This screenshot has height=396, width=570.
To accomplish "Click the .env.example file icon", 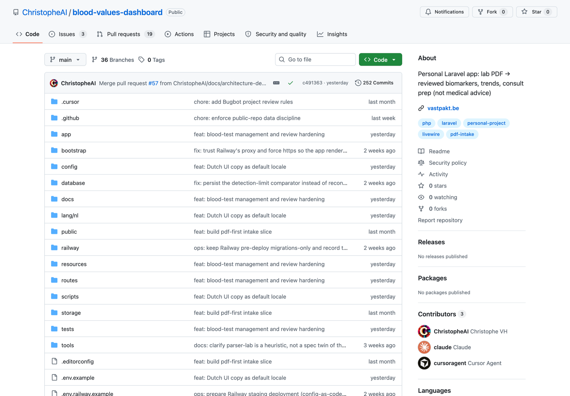I will (x=54, y=378).
